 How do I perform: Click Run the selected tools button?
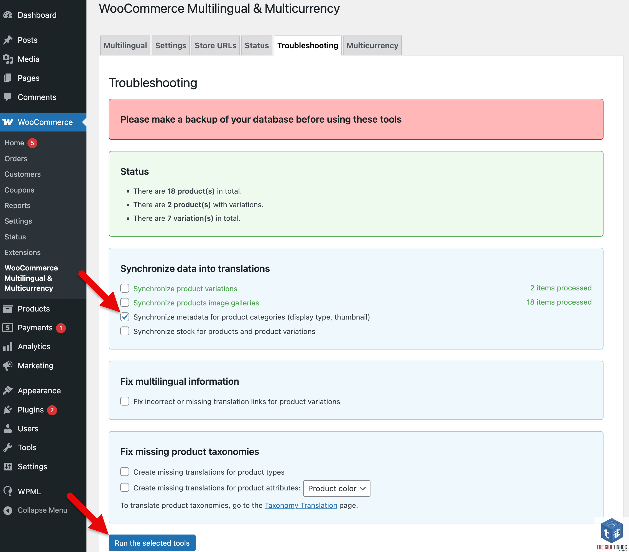click(x=152, y=543)
